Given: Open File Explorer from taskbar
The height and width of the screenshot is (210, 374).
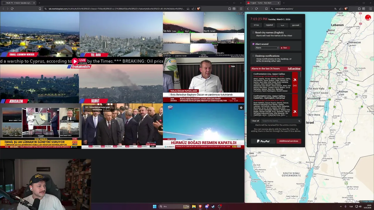Looking at the screenshot, I should pos(194,206).
